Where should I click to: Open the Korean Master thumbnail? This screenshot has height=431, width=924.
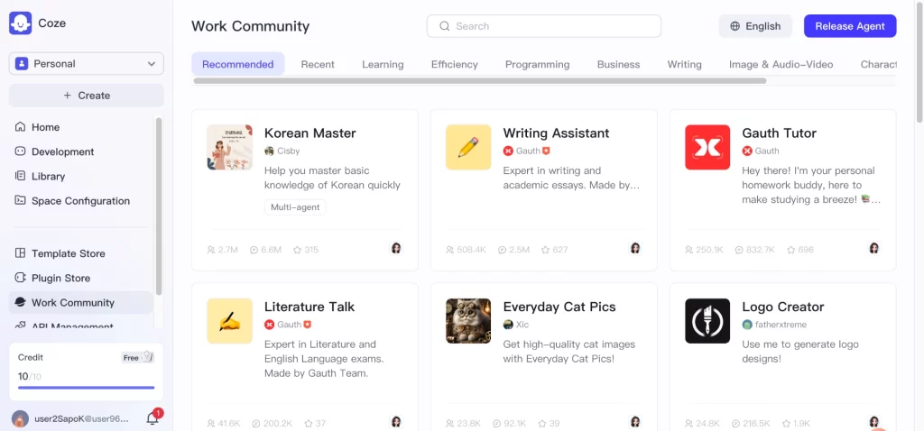pyautogui.click(x=230, y=147)
